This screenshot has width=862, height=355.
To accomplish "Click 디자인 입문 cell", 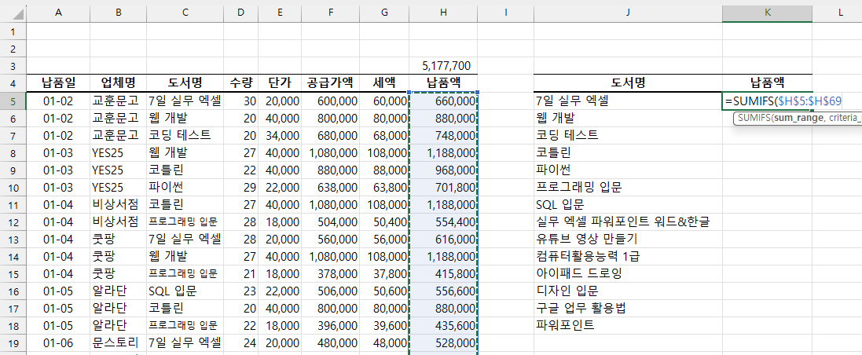I will (628, 291).
